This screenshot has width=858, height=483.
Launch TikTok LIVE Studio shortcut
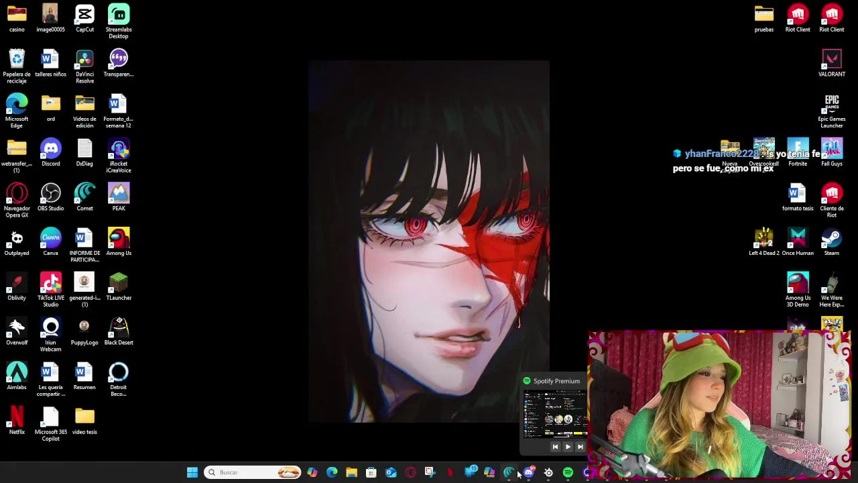click(x=51, y=290)
